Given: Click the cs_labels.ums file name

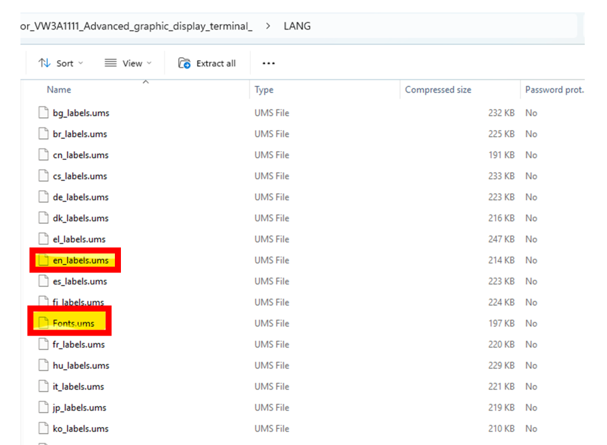Looking at the screenshot, I should point(80,176).
